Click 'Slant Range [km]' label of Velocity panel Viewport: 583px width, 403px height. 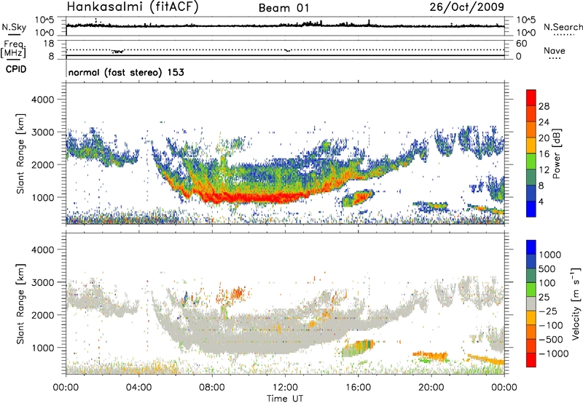click(x=20, y=304)
